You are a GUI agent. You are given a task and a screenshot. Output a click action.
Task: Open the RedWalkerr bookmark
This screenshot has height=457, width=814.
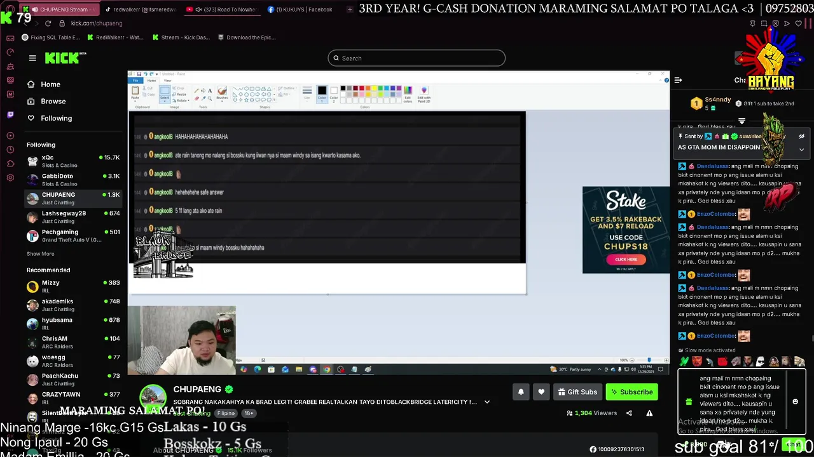coord(114,37)
